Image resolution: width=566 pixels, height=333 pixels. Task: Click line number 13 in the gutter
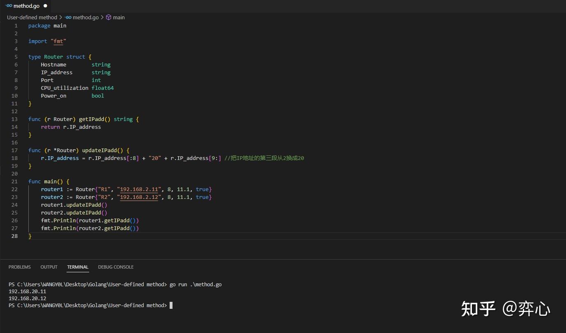point(15,119)
